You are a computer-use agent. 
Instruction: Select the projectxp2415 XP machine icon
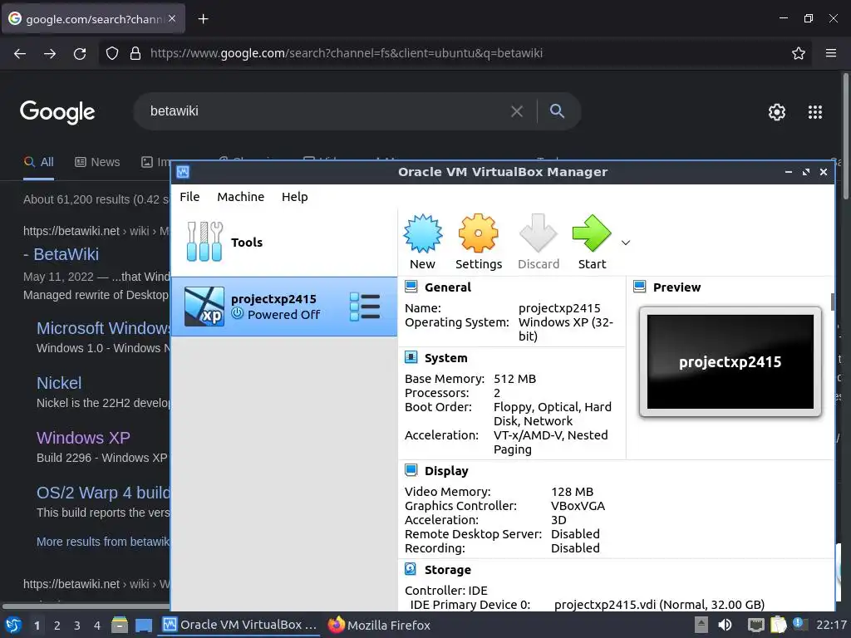point(204,307)
